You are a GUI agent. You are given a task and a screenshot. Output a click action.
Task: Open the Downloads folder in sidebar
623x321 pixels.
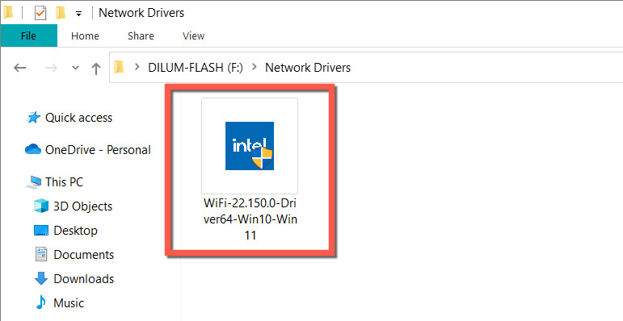(x=83, y=278)
